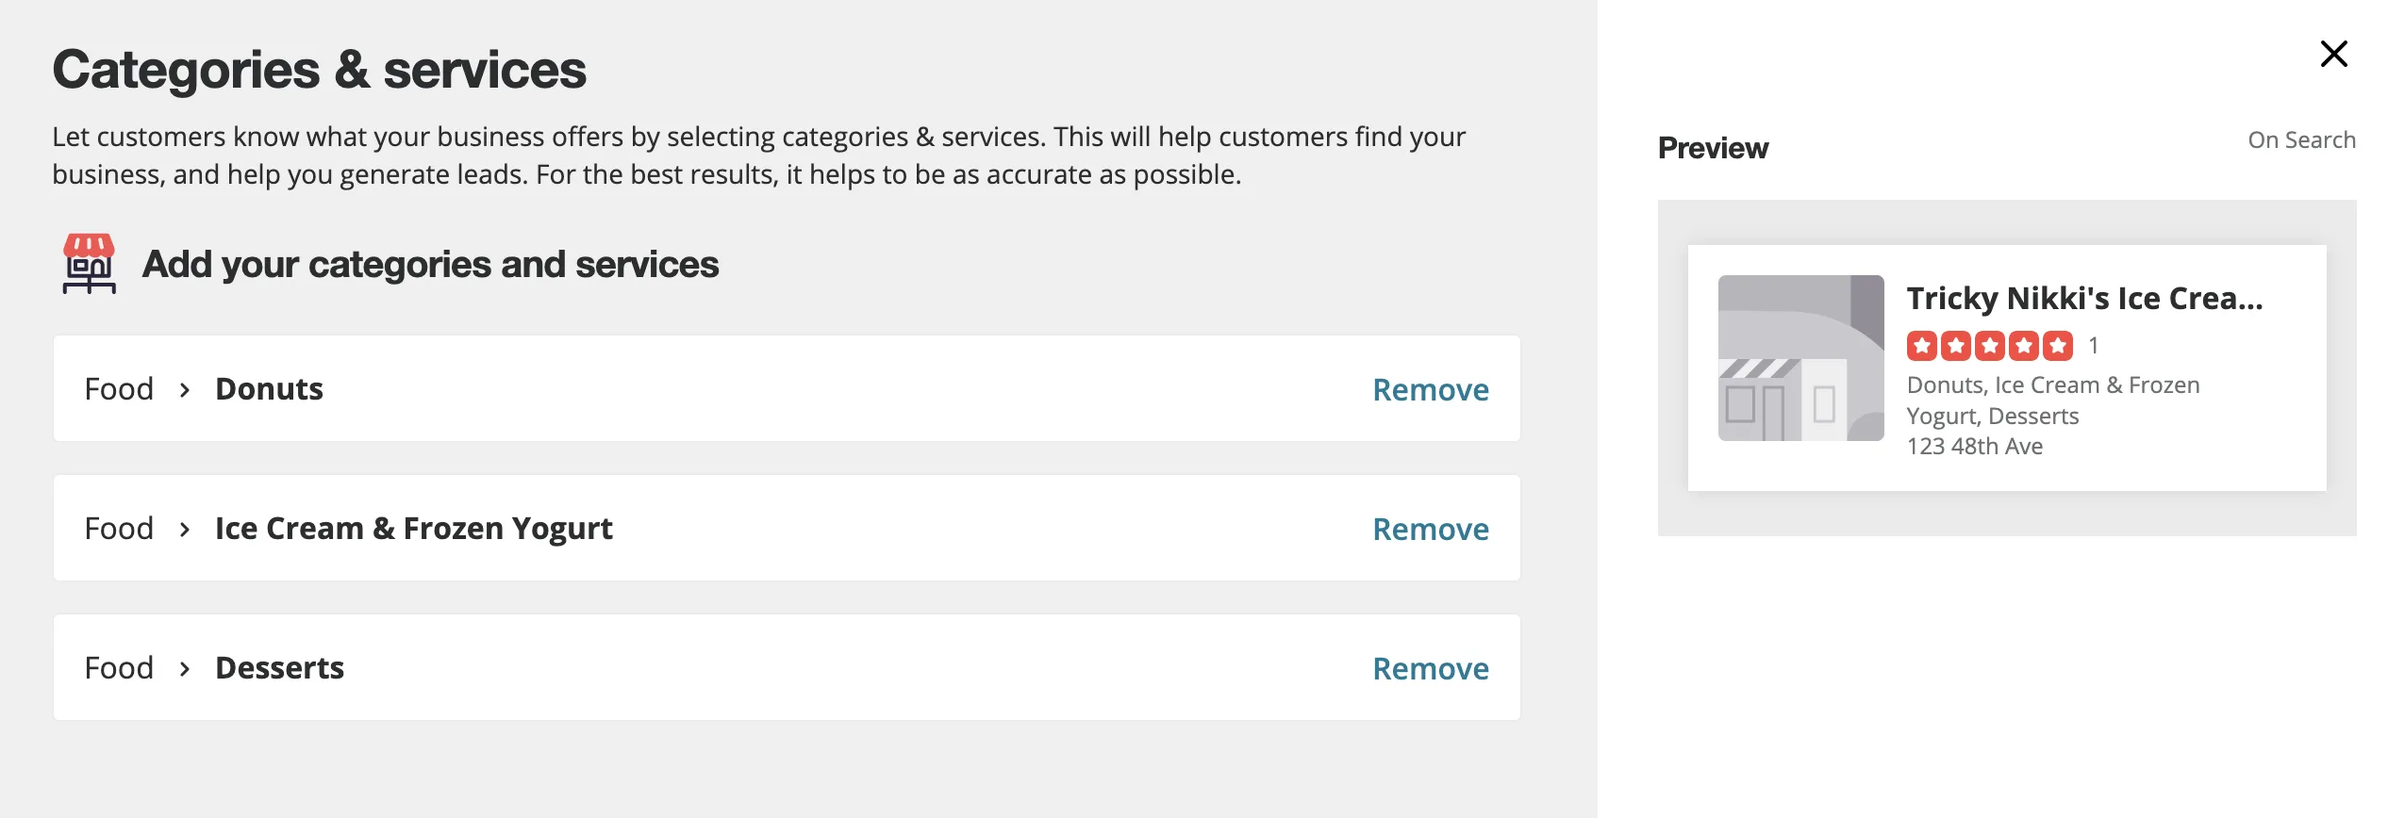Remove the Ice Cream & Frozen Yogurt category
The image size is (2405, 818).
[x=1430, y=529]
